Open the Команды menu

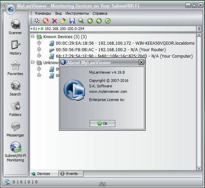[x=43, y=13]
